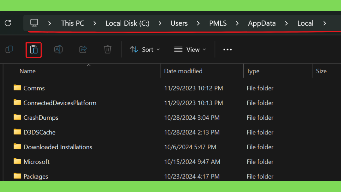341x192 pixels.
Task: Expand the chevron after Local breadcrumb
Action: pos(325,23)
